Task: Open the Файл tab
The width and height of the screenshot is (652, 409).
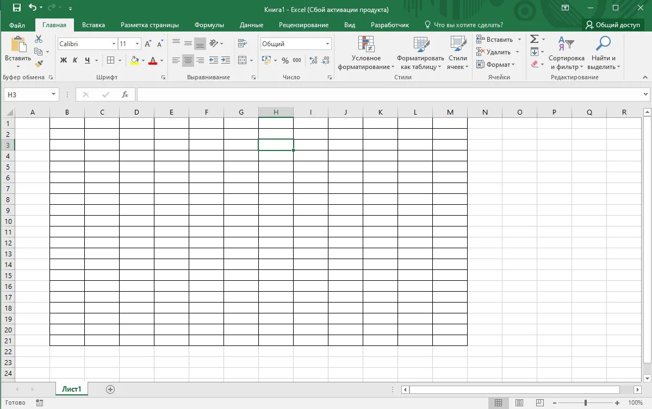Action: 17,25
